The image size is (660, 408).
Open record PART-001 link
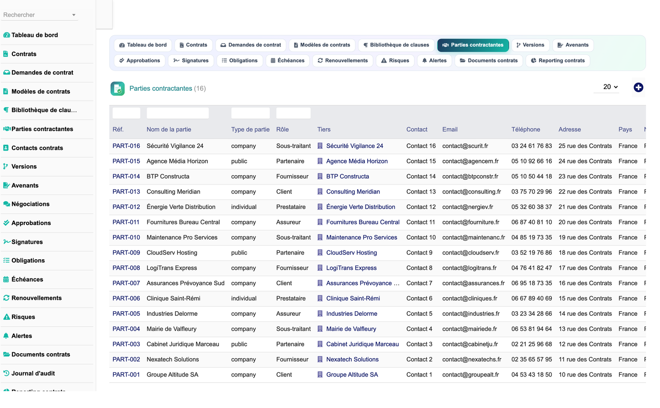tap(126, 375)
